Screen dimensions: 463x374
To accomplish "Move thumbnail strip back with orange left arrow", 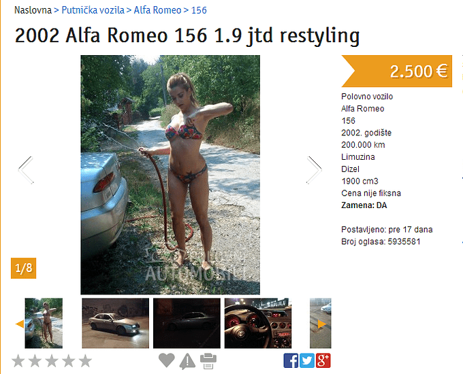I will 20,324.
